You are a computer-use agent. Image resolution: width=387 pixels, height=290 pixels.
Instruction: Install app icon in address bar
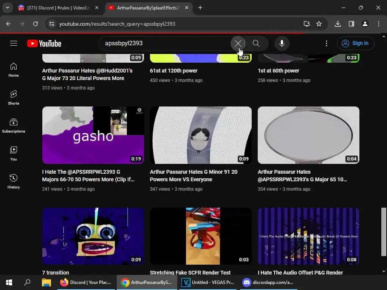coord(307,24)
